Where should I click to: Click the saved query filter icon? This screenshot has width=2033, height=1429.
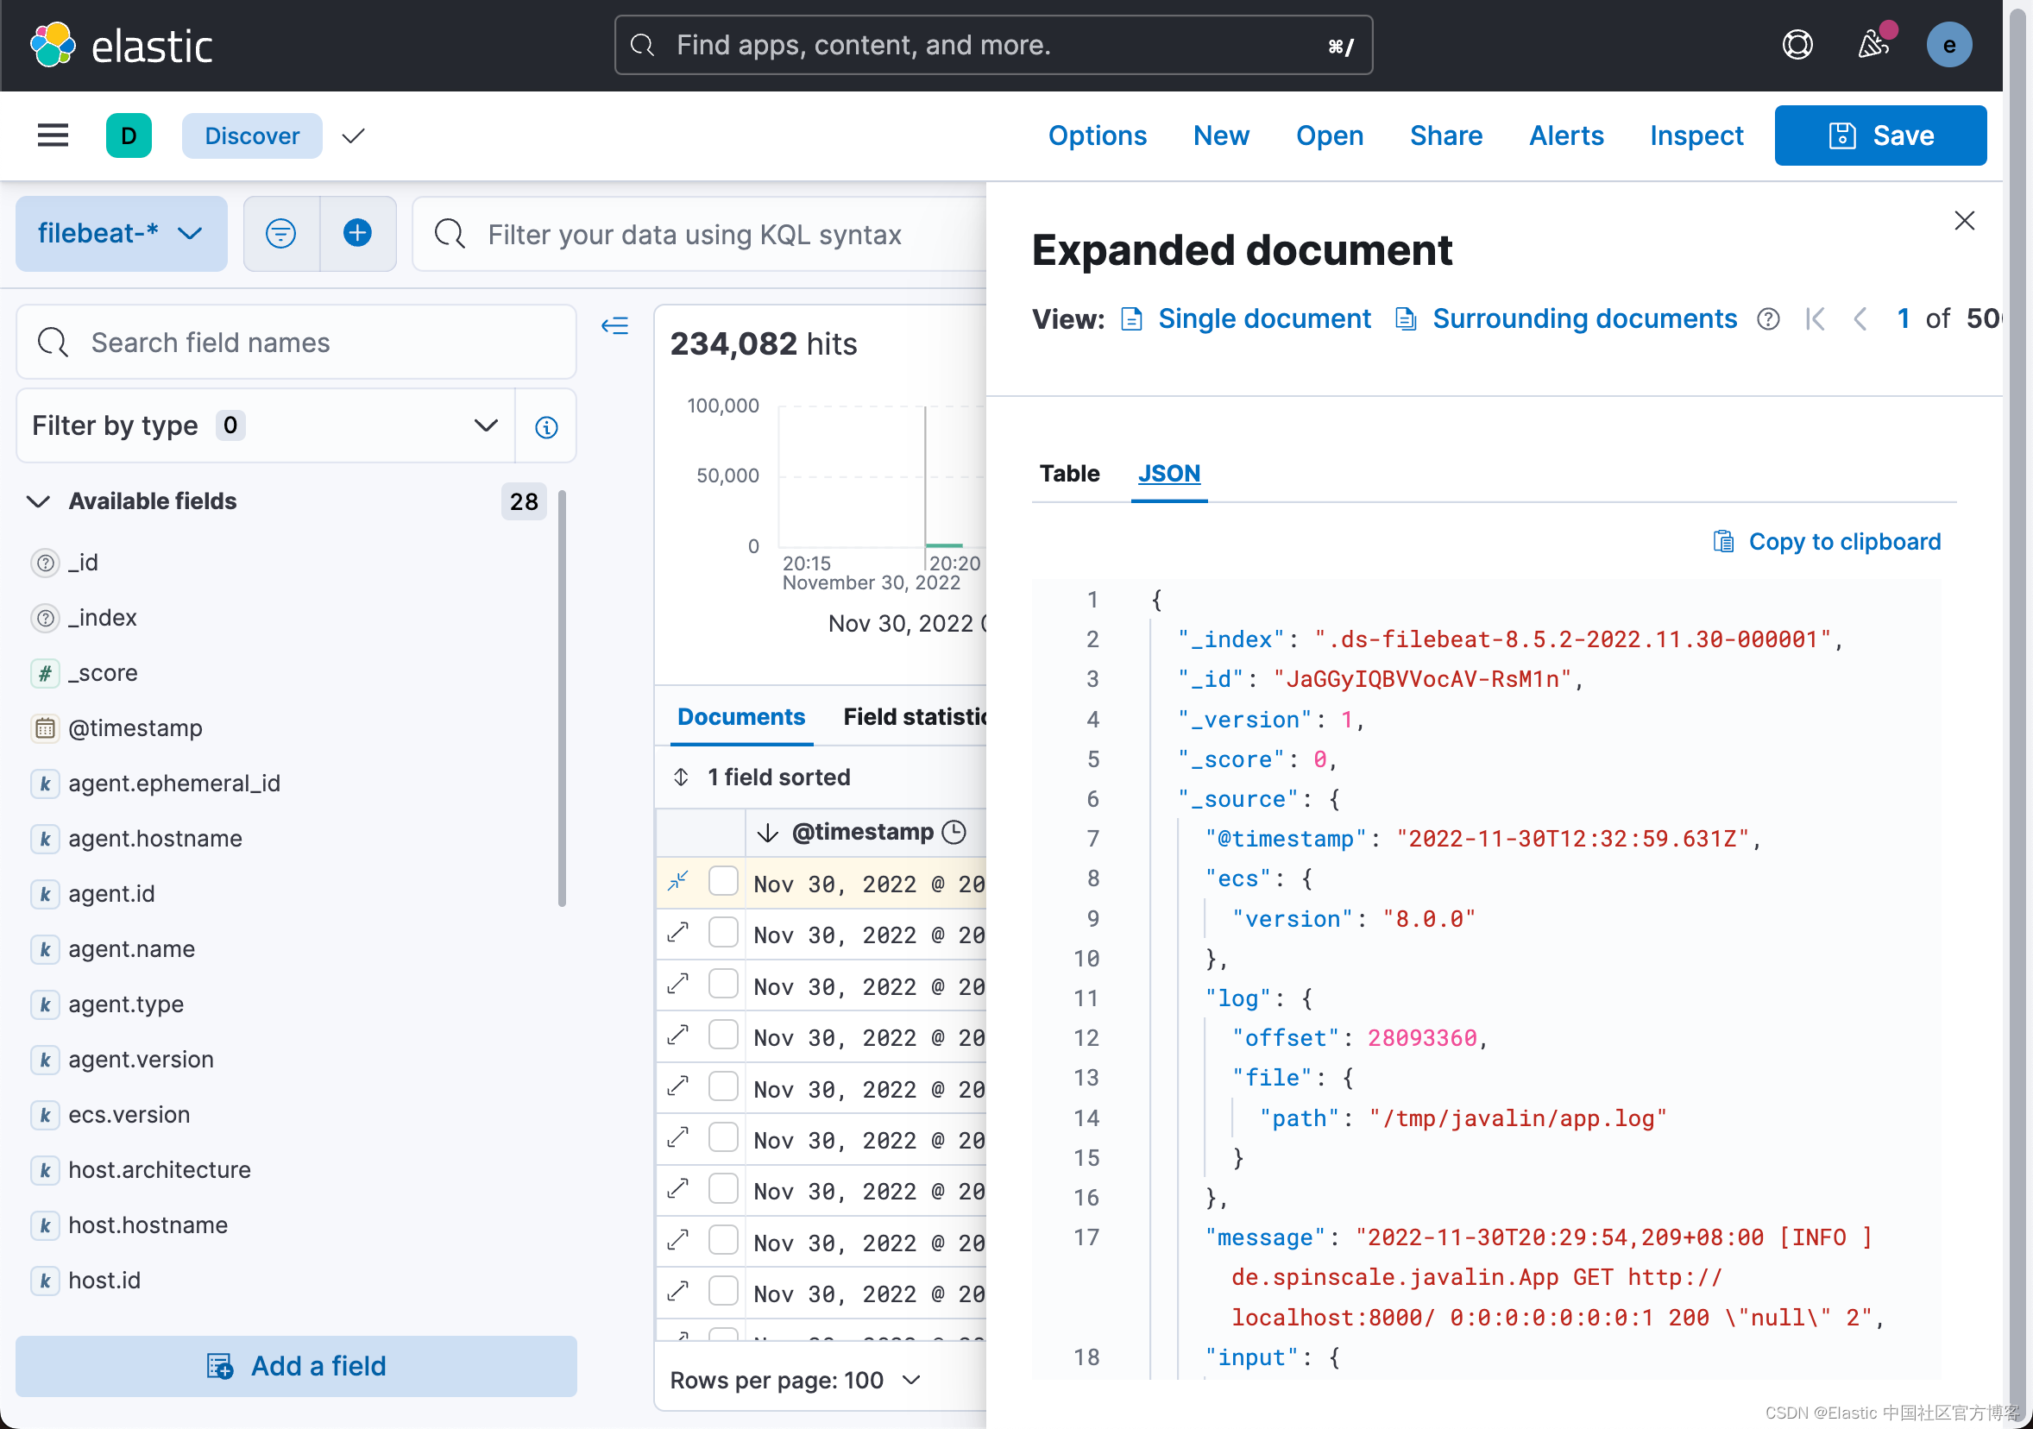pos(280,234)
